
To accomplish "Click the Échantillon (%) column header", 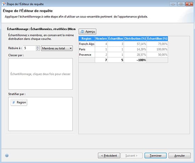I will click(157, 39).
